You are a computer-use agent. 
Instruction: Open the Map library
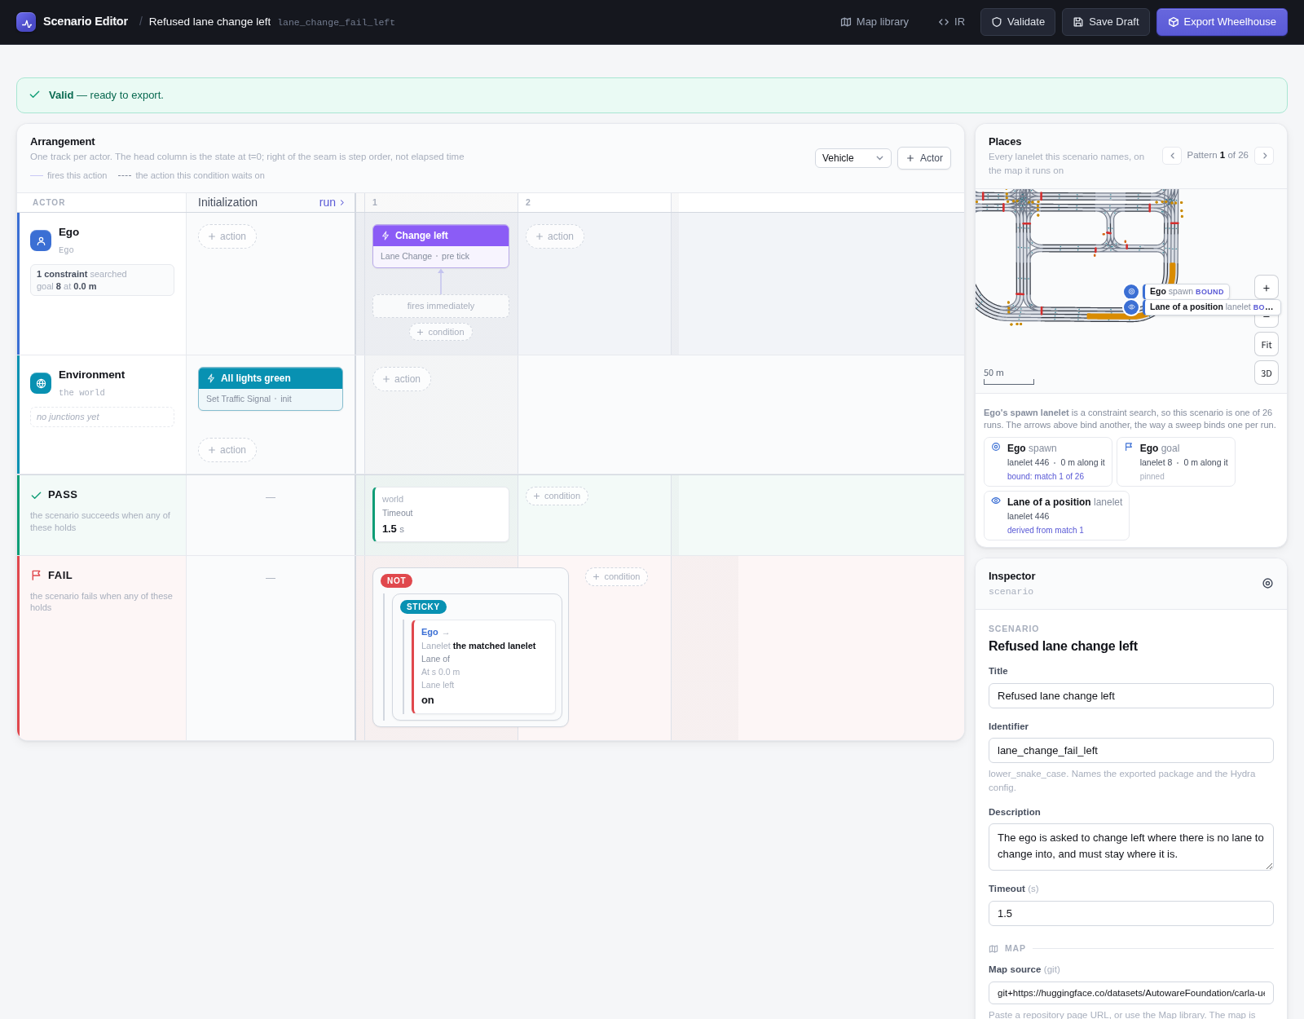pyautogui.click(x=874, y=22)
